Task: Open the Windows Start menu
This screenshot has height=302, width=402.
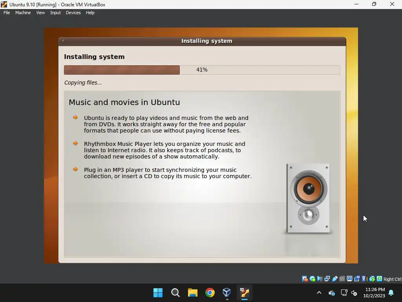Action: click(158, 293)
